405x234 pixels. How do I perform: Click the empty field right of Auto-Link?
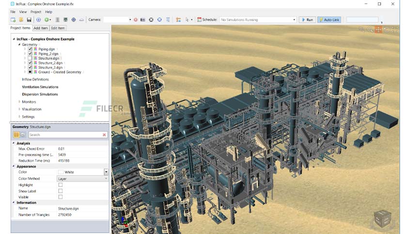click(362, 20)
